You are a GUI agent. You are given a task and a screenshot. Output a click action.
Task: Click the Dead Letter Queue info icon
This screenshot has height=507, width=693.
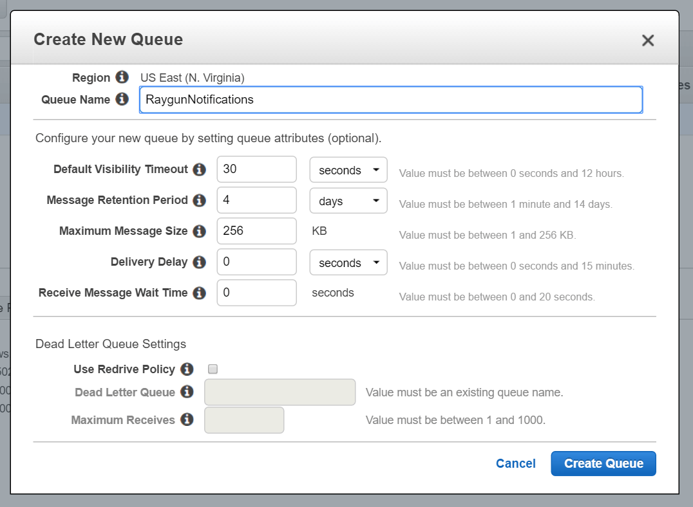pos(187,392)
